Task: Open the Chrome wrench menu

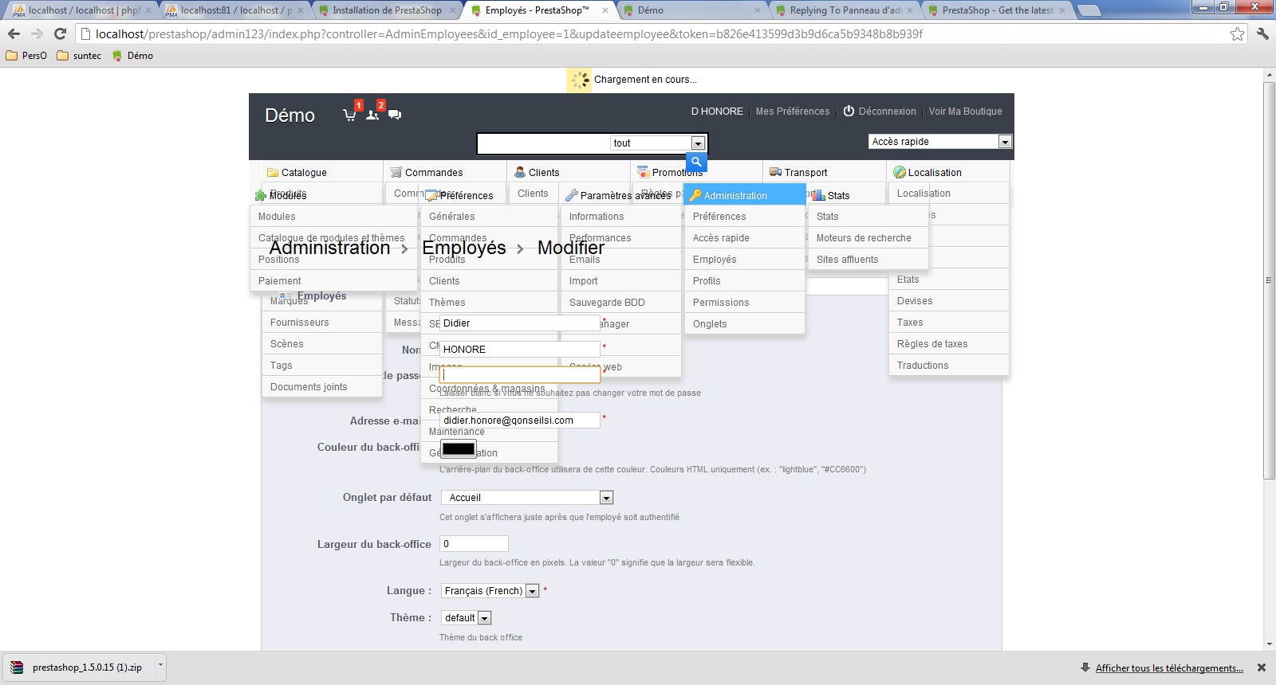Action: 1262,33
